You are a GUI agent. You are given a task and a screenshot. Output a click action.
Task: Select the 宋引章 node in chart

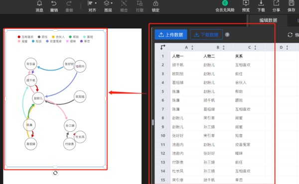[31, 64]
